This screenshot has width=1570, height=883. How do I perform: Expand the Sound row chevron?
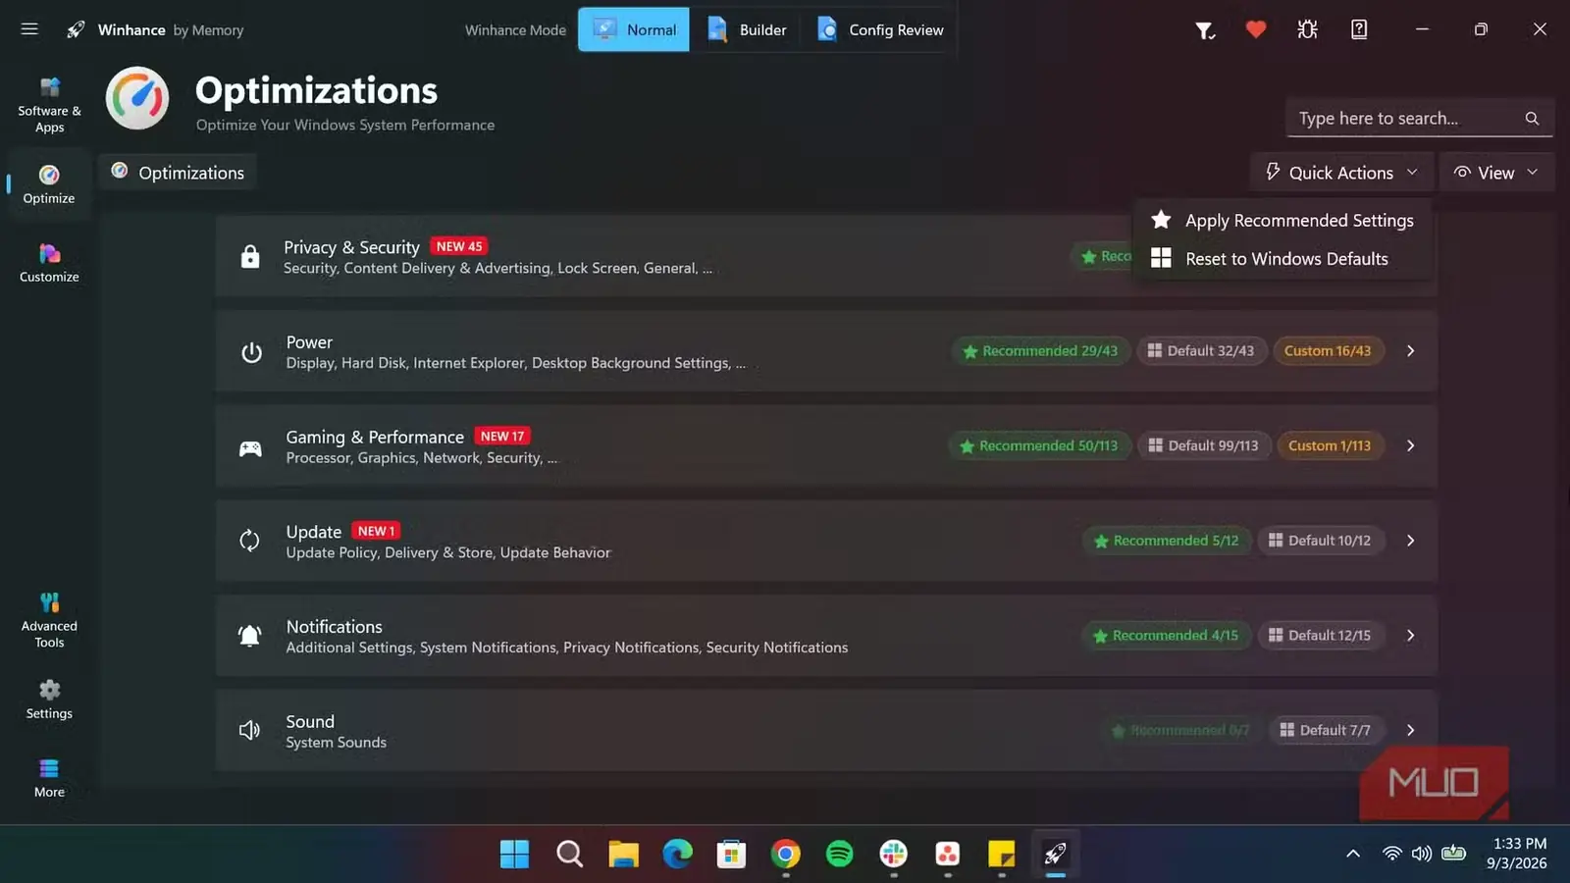coord(1410,730)
